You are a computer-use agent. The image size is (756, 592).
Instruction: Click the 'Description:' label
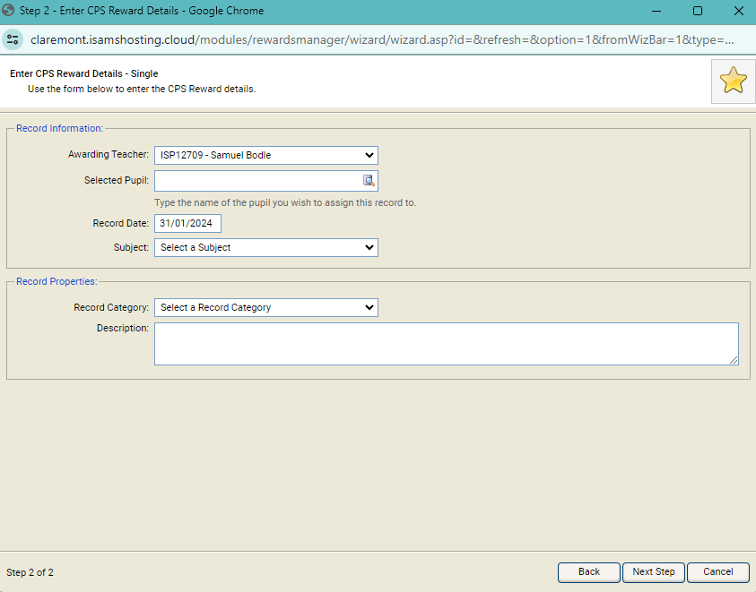123,328
